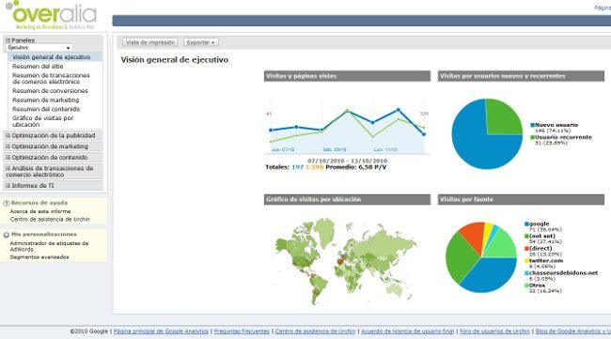
Task: Open Resumen de marketing report
Action: tap(46, 100)
